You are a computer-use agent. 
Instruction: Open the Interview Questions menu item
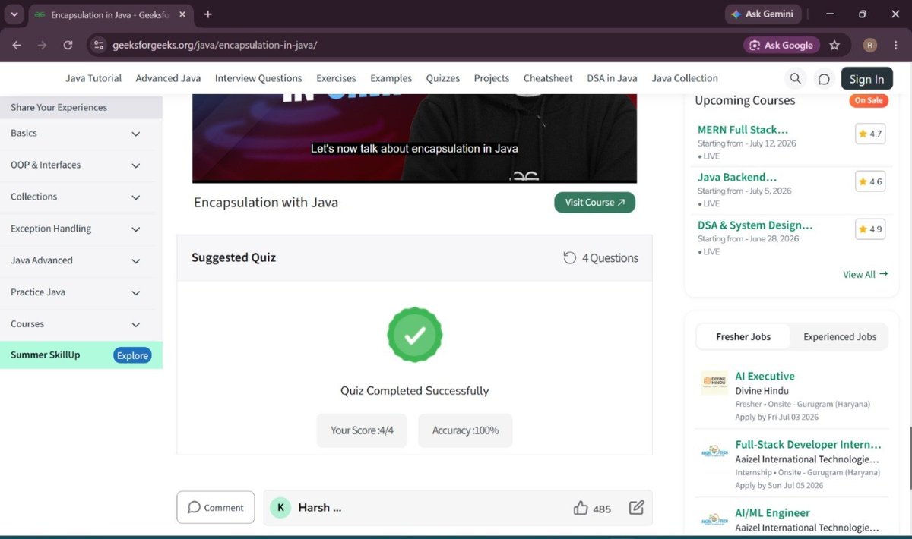258,78
